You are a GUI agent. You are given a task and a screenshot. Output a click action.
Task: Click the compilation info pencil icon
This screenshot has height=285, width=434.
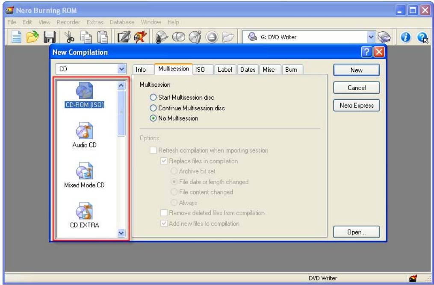124,37
